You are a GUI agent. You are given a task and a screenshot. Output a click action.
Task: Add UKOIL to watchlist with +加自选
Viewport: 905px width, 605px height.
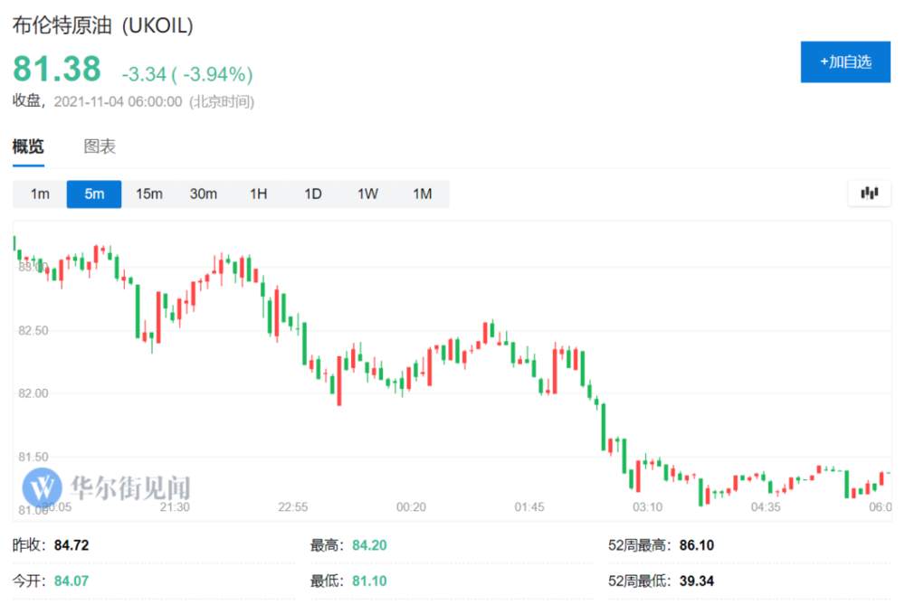(x=845, y=61)
